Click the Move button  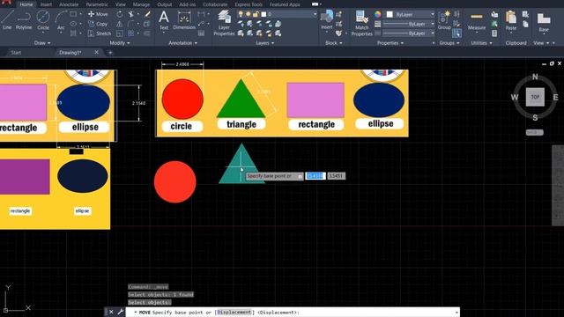(x=98, y=14)
